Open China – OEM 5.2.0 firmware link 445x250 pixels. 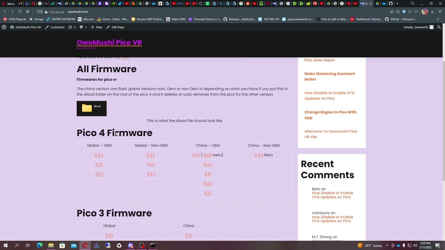[208, 183]
